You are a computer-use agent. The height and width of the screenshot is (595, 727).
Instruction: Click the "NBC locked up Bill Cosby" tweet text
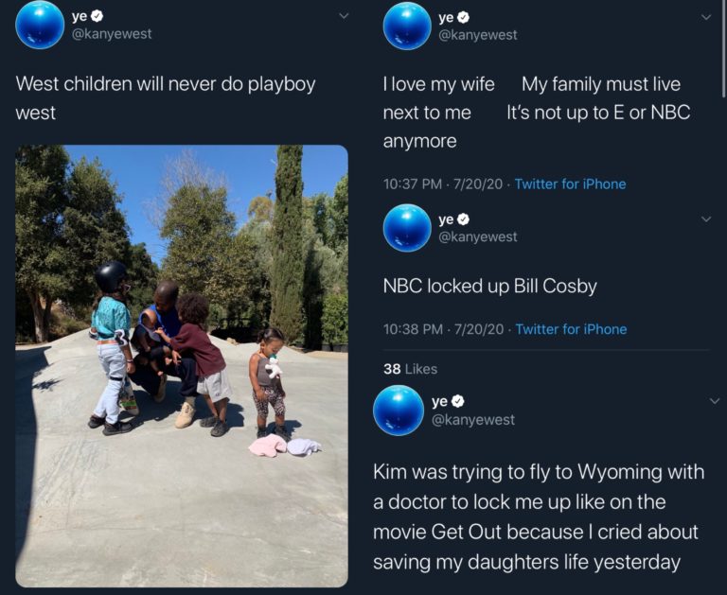click(489, 286)
